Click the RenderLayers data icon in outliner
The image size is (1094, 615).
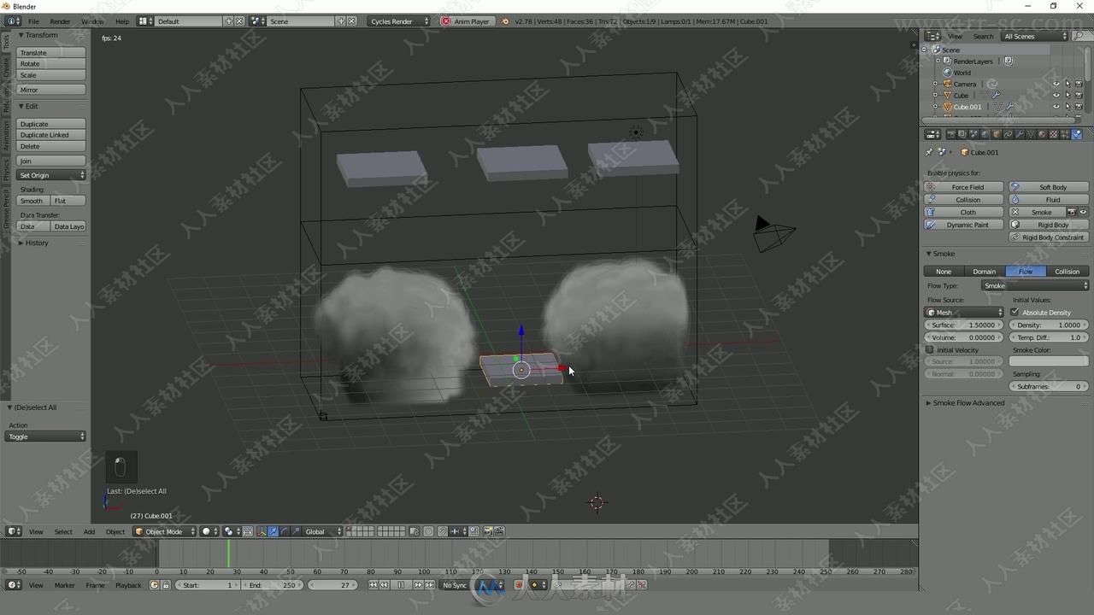(1009, 61)
